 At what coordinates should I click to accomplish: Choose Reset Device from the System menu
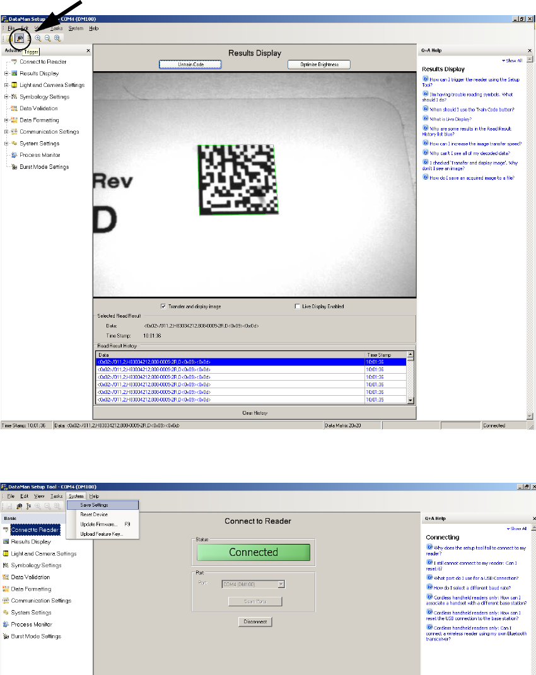103,514
